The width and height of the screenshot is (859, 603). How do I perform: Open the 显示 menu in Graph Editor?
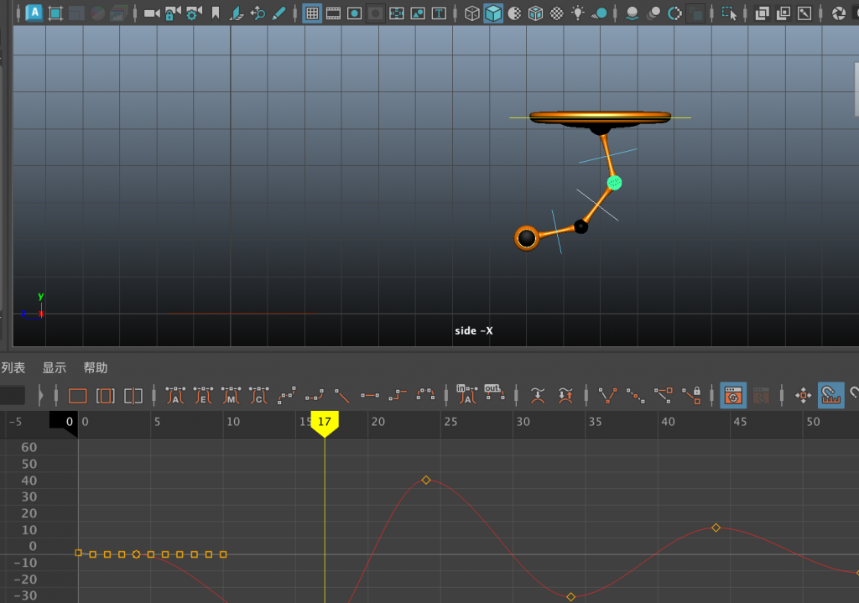55,368
